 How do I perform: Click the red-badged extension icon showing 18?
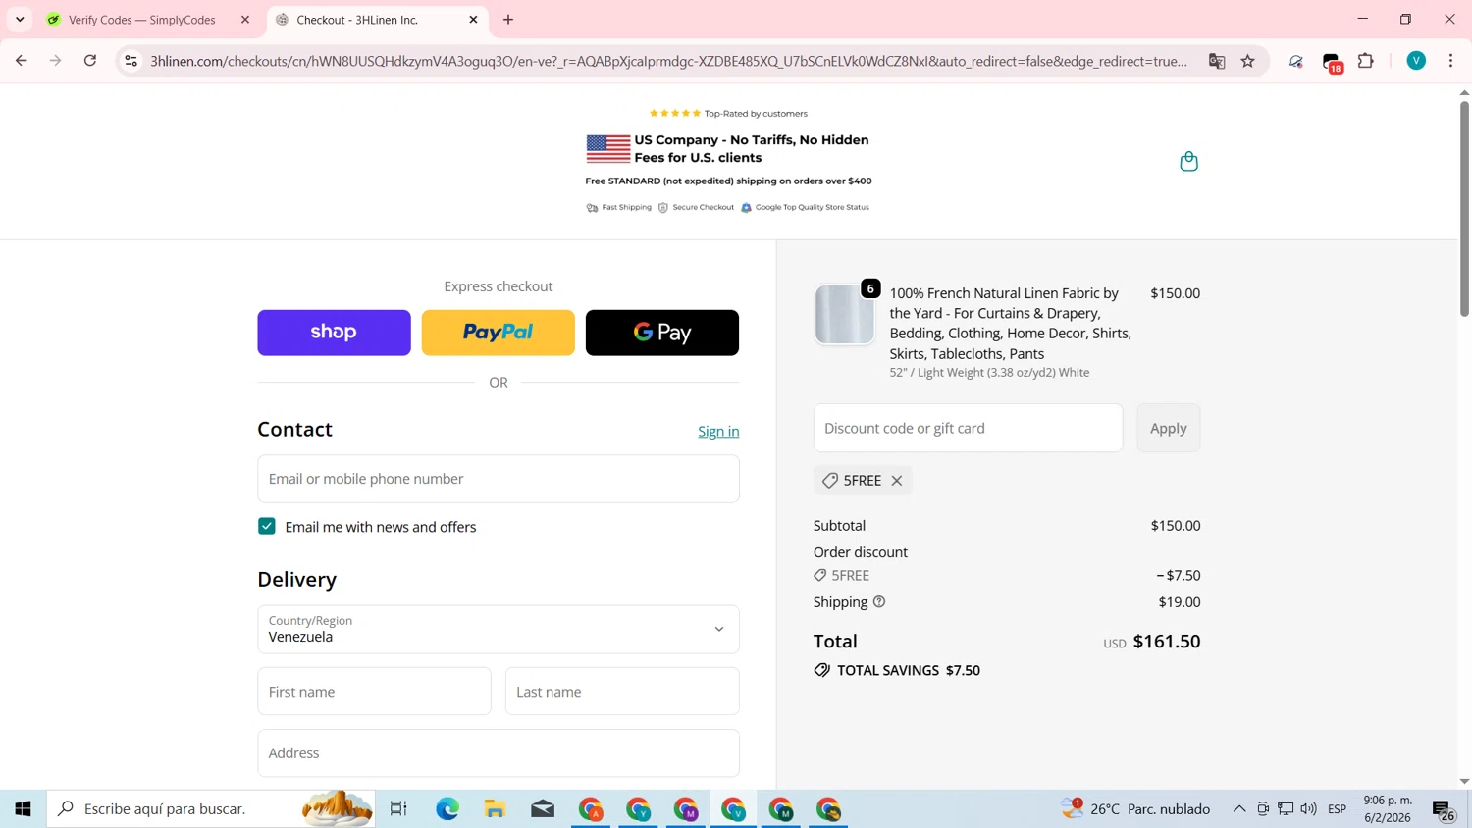(1332, 63)
